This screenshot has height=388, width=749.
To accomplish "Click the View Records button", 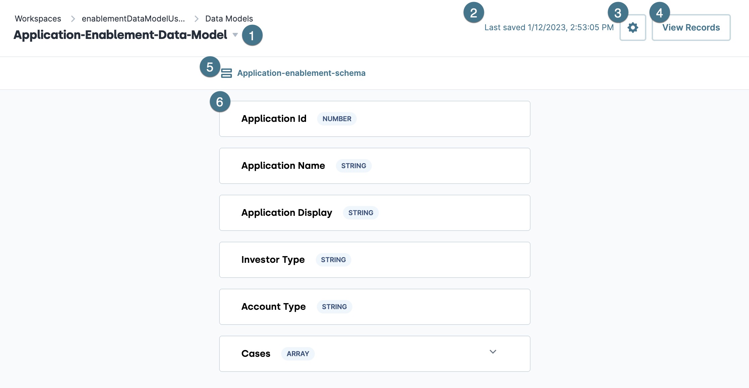I will 691,28.
